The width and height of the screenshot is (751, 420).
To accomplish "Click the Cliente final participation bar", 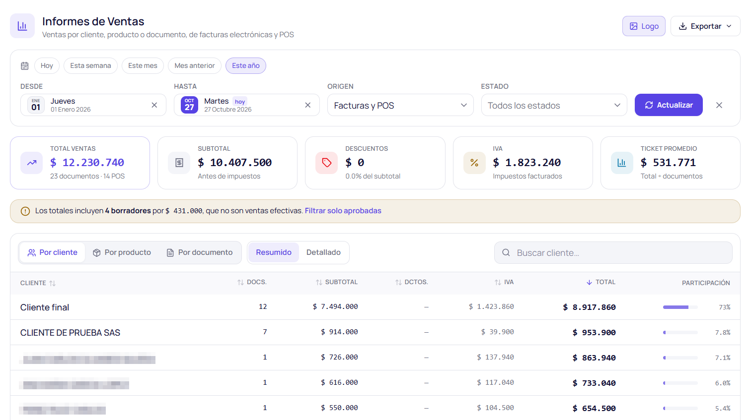I will [x=680, y=307].
